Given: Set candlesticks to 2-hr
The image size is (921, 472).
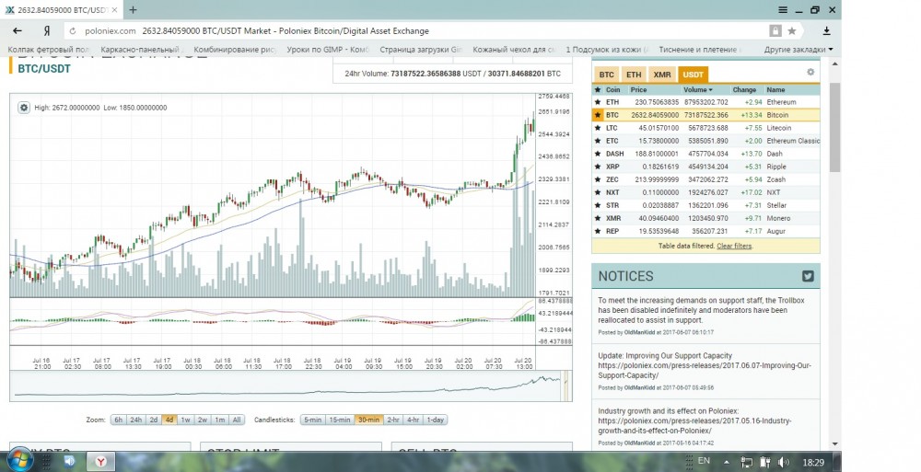Looking at the screenshot, I should coord(393,420).
